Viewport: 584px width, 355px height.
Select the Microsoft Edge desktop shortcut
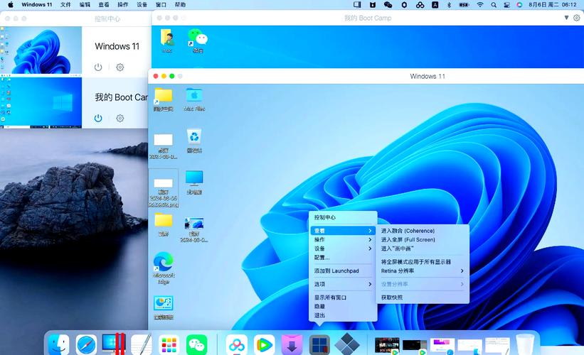click(x=164, y=268)
